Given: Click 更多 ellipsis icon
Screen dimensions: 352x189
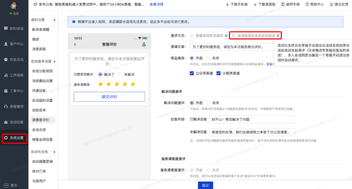Looking at the screenshot, I should point(6,186).
